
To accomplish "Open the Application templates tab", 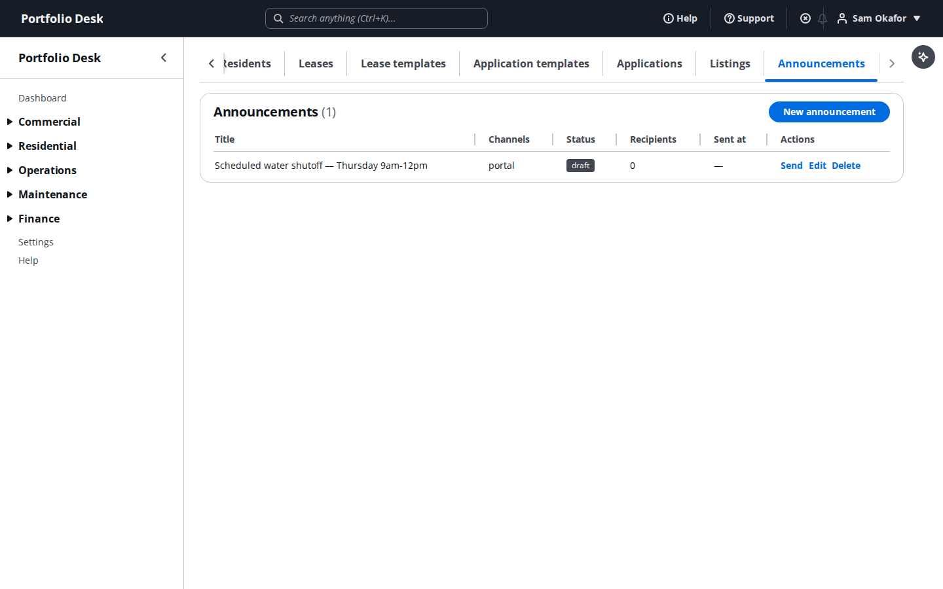I will pos(531,63).
